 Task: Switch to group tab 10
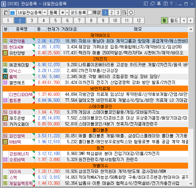pos(115,20)
